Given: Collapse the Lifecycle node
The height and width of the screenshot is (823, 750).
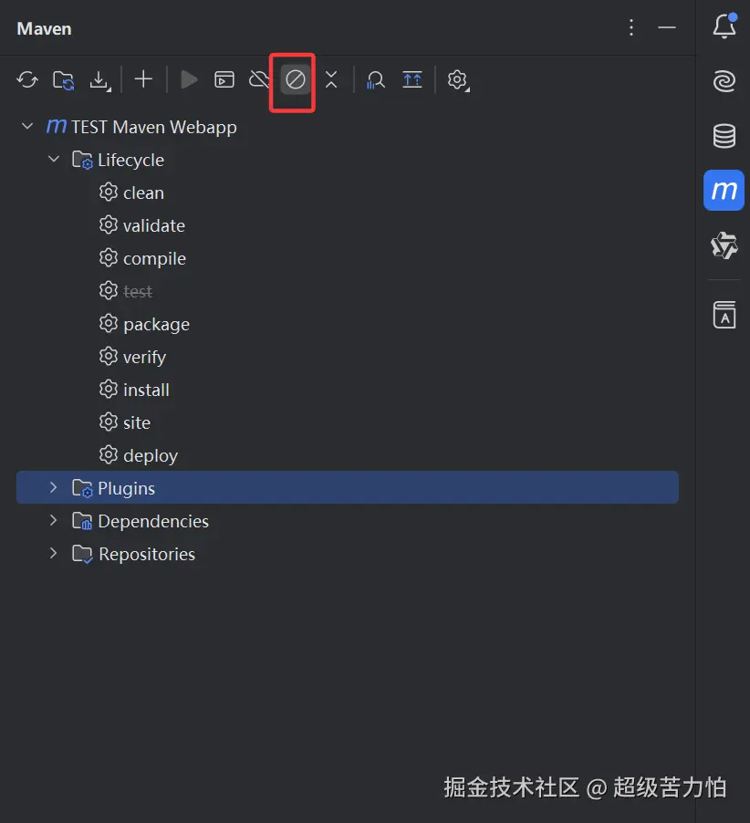Looking at the screenshot, I should pos(53,160).
